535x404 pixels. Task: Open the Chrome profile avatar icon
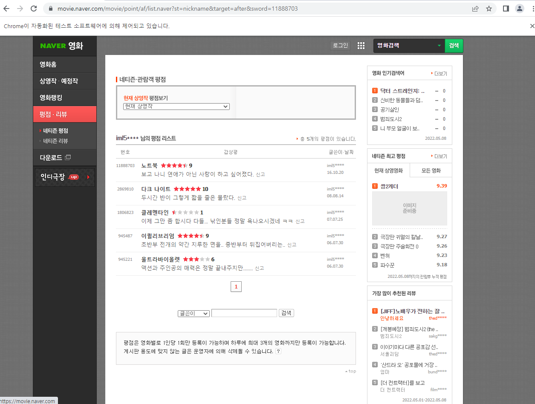[x=519, y=9]
